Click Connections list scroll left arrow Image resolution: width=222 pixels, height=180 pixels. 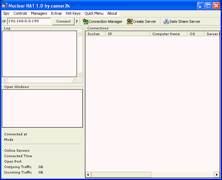coord(88,175)
